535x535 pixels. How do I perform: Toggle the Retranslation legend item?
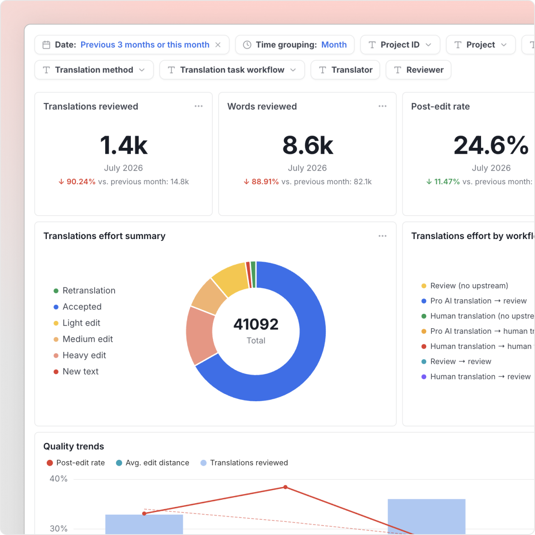point(84,290)
